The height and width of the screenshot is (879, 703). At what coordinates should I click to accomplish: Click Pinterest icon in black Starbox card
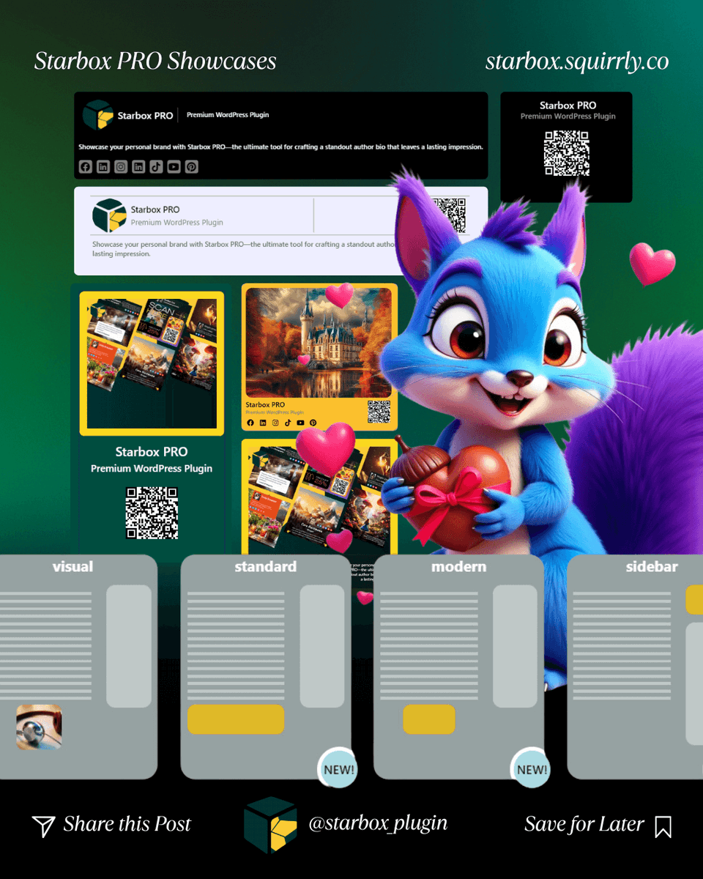tap(191, 167)
